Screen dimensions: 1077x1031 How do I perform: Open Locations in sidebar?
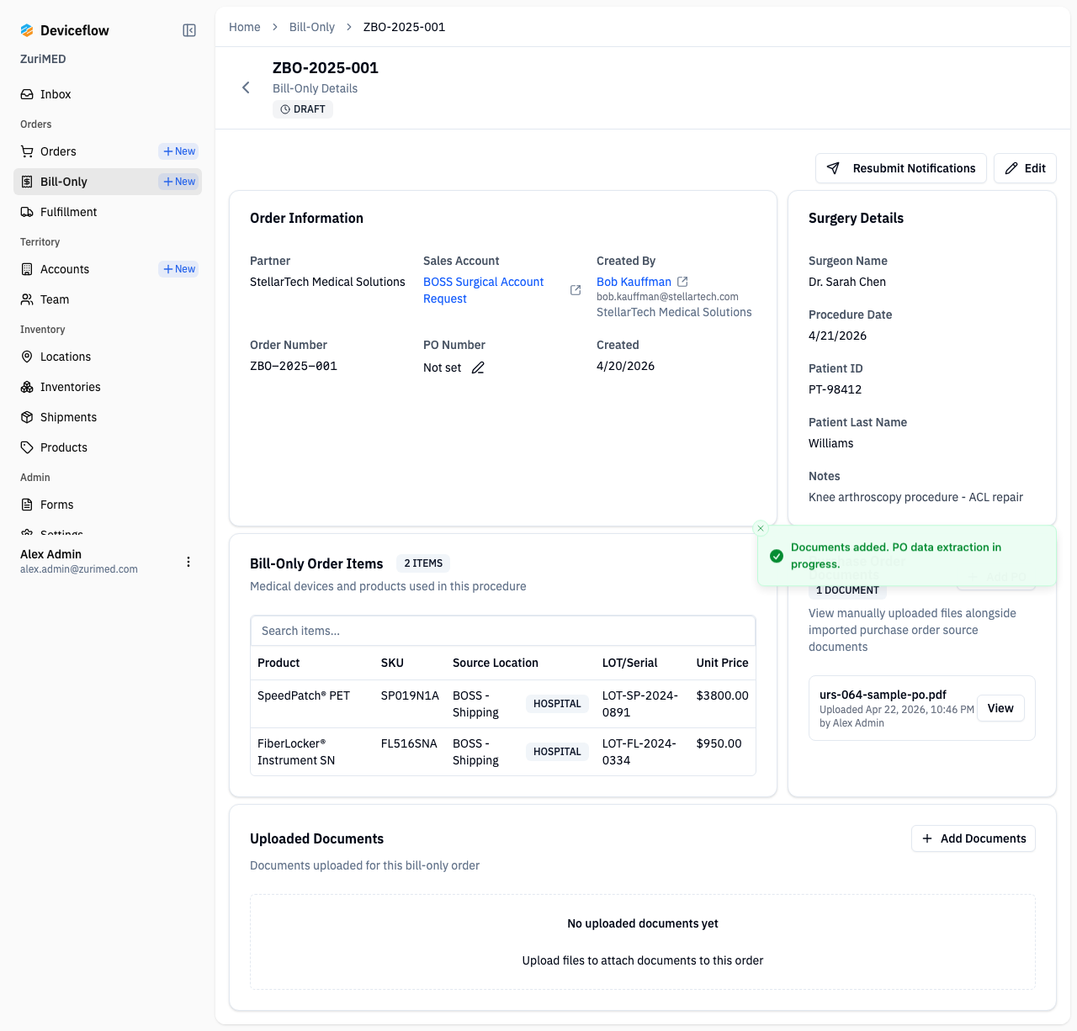[108, 357]
